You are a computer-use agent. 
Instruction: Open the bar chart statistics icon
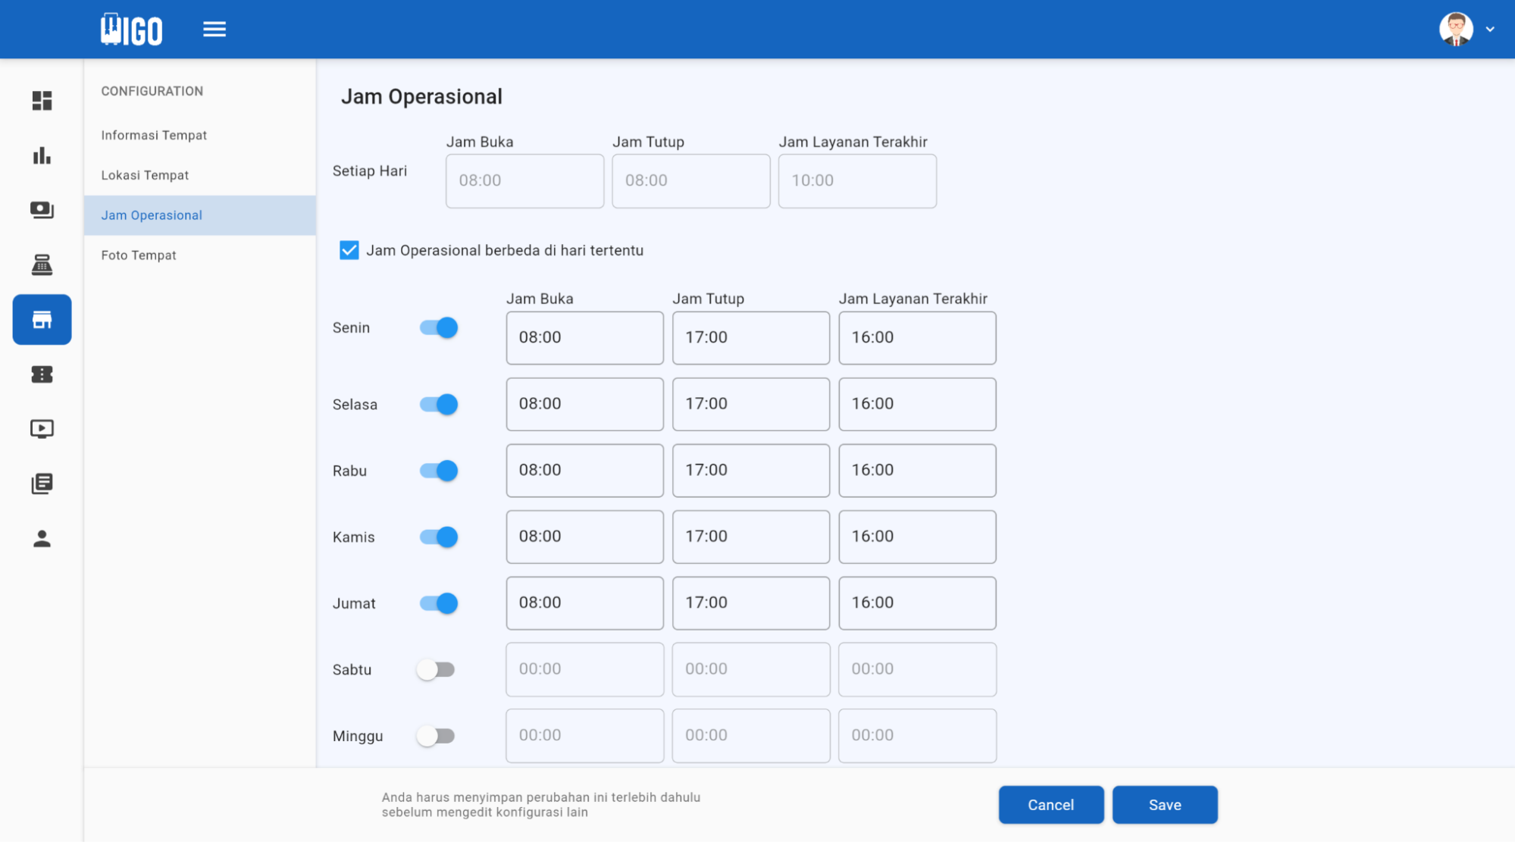42,155
